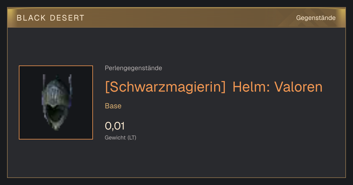The height and width of the screenshot is (185, 353).
Task: Click the [Schwarzmagierin] class tag
Action: pyautogui.click(x=165, y=87)
